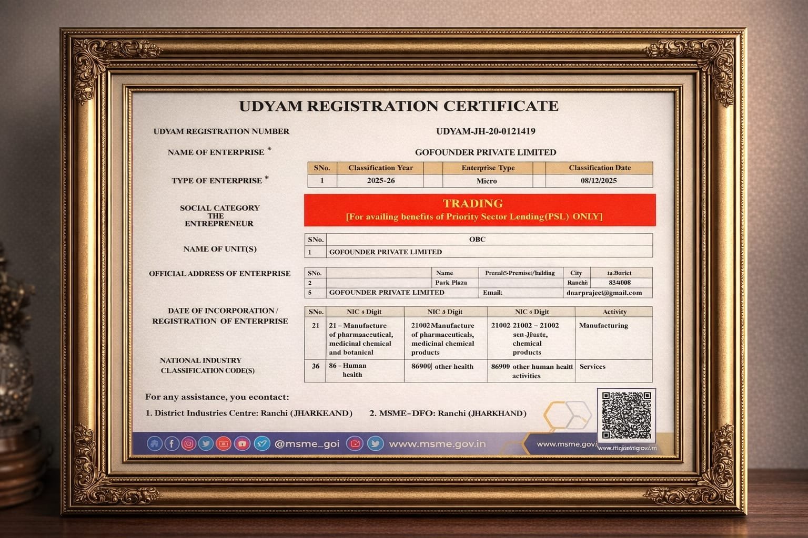Viewport: 808px width, 538px height.
Task: Click the QR code on the certificate
Action: tap(626, 415)
